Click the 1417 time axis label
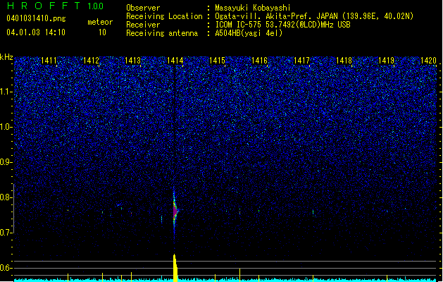The width and height of the screenshot is (443, 282). point(301,61)
